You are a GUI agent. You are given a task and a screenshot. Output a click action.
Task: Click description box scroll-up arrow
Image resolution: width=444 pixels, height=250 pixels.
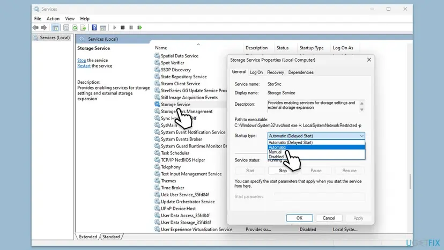tap(361, 103)
